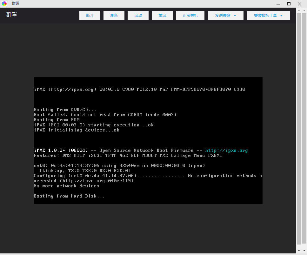This screenshot has width=307, height=255.
Task: Restart the VM using 重启 button
Action: (162, 16)
